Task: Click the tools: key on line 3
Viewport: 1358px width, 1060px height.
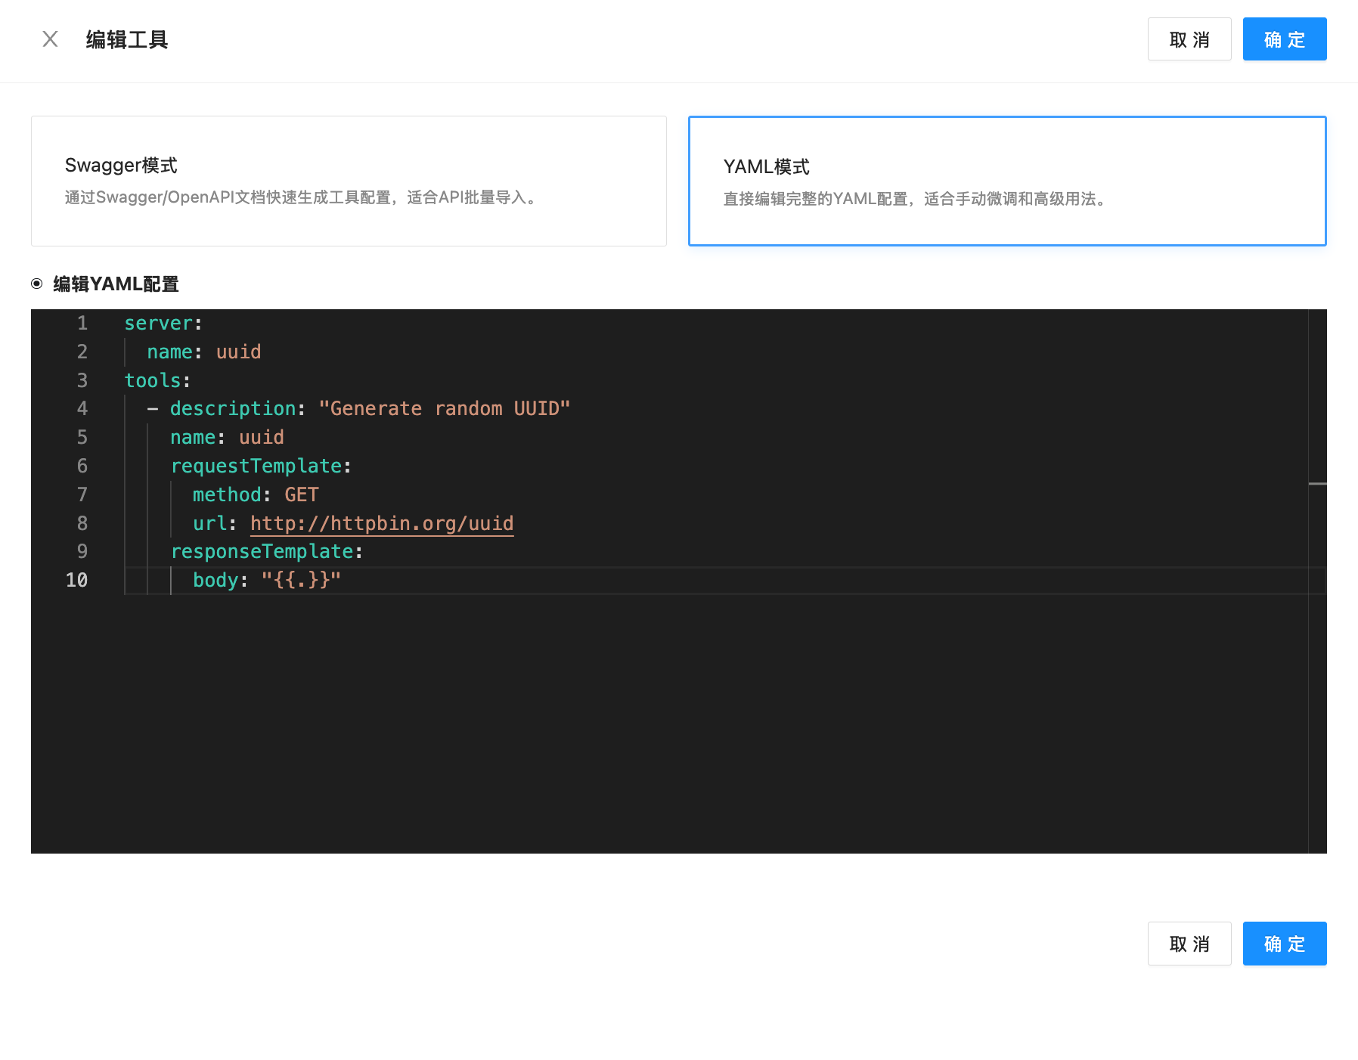Action: [153, 380]
